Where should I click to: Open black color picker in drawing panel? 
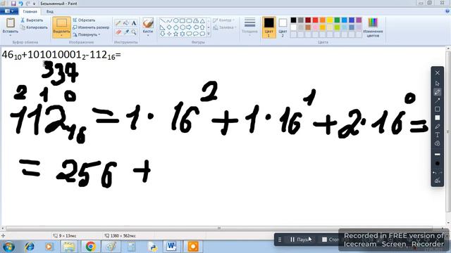click(x=437, y=164)
